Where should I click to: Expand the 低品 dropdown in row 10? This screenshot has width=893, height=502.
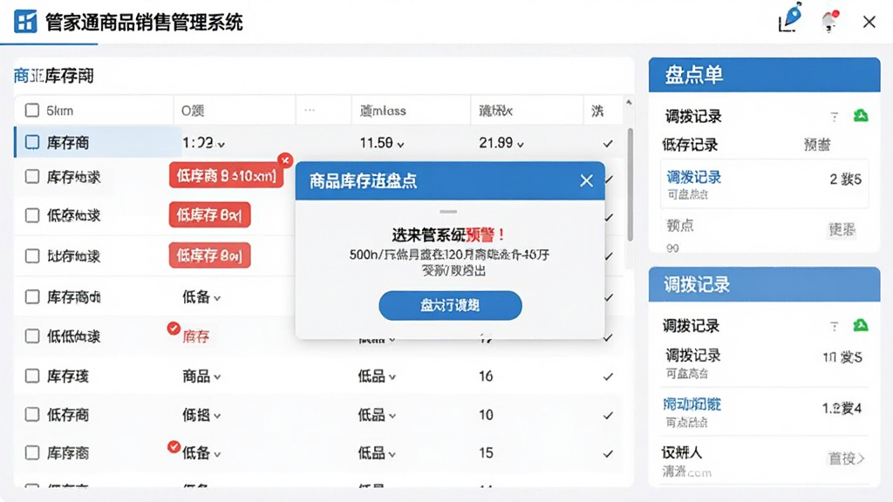(x=377, y=415)
